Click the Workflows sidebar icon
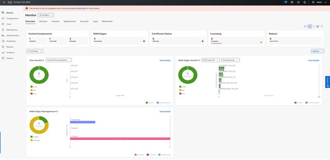 point(3,41)
